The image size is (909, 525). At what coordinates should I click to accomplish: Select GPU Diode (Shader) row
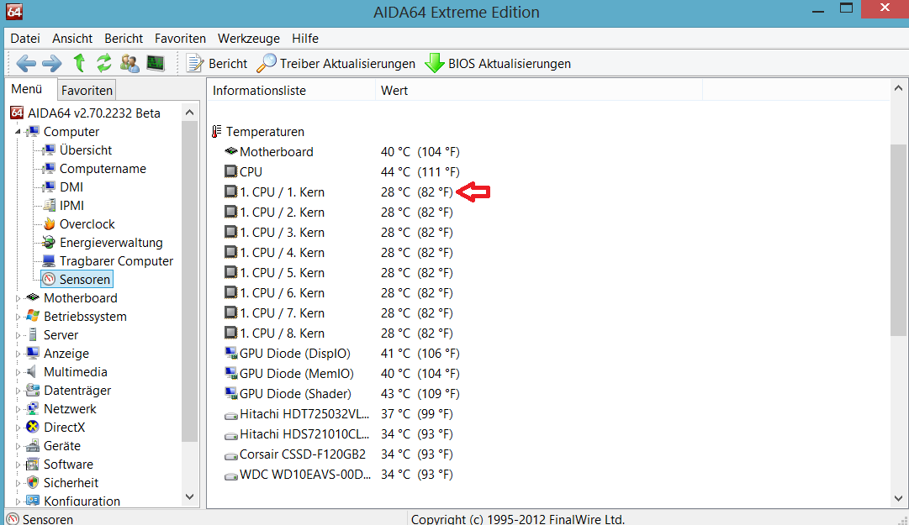pos(341,394)
